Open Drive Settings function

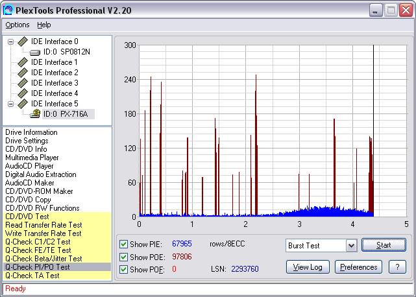[x=27, y=141]
